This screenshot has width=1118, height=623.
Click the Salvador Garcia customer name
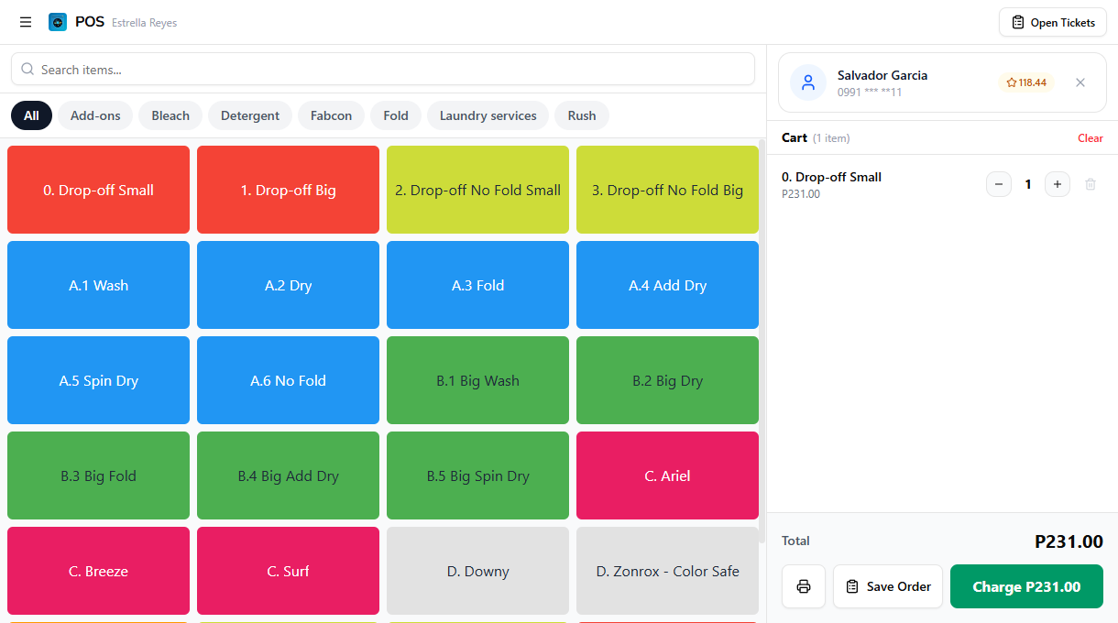pos(882,75)
